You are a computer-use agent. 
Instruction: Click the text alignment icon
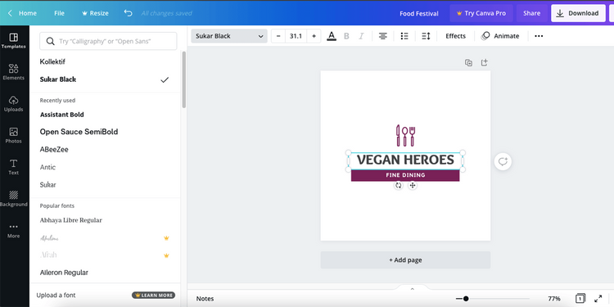coord(382,36)
